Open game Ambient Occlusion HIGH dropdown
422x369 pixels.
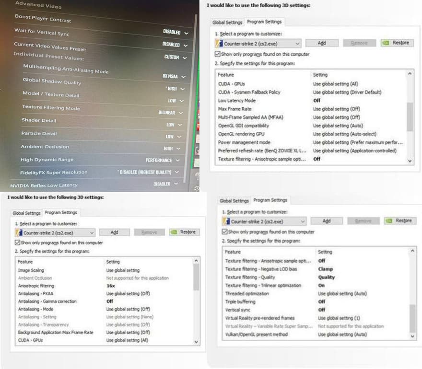(x=172, y=149)
